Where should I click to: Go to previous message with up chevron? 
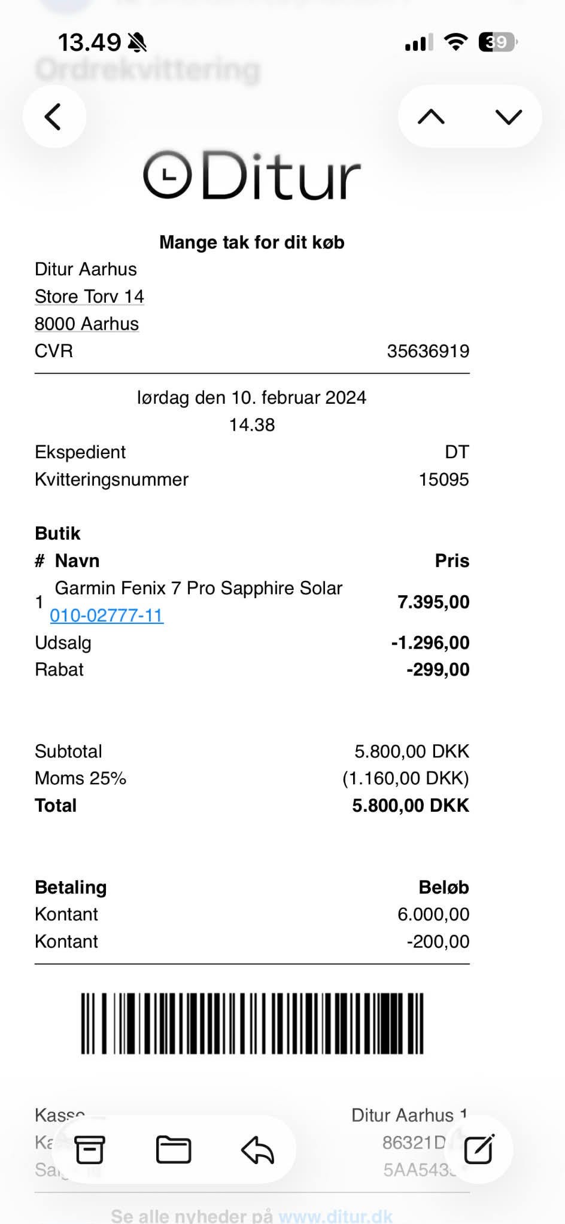(x=431, y=117)
